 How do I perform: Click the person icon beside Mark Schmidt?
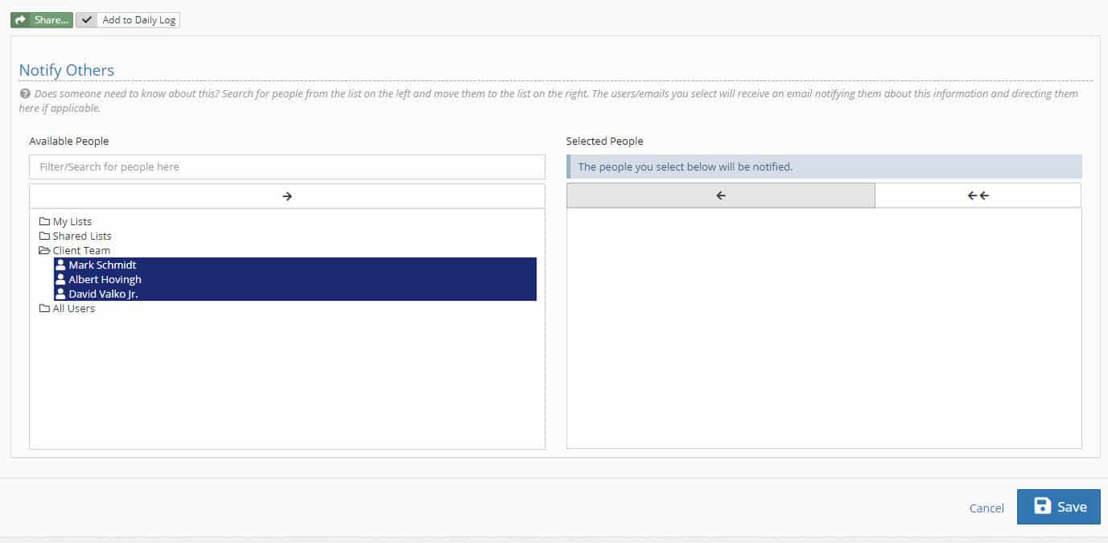pyautogui.click(x=60, y=265)
